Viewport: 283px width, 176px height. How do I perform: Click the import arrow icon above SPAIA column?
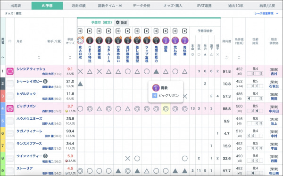click(108, 31)
